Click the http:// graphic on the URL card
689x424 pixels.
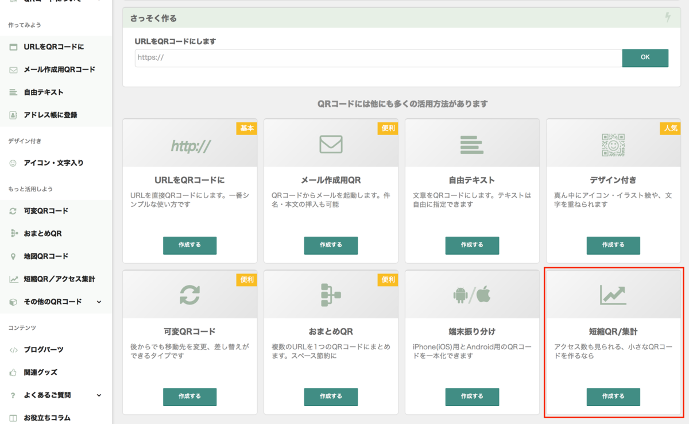coord(191,146)
